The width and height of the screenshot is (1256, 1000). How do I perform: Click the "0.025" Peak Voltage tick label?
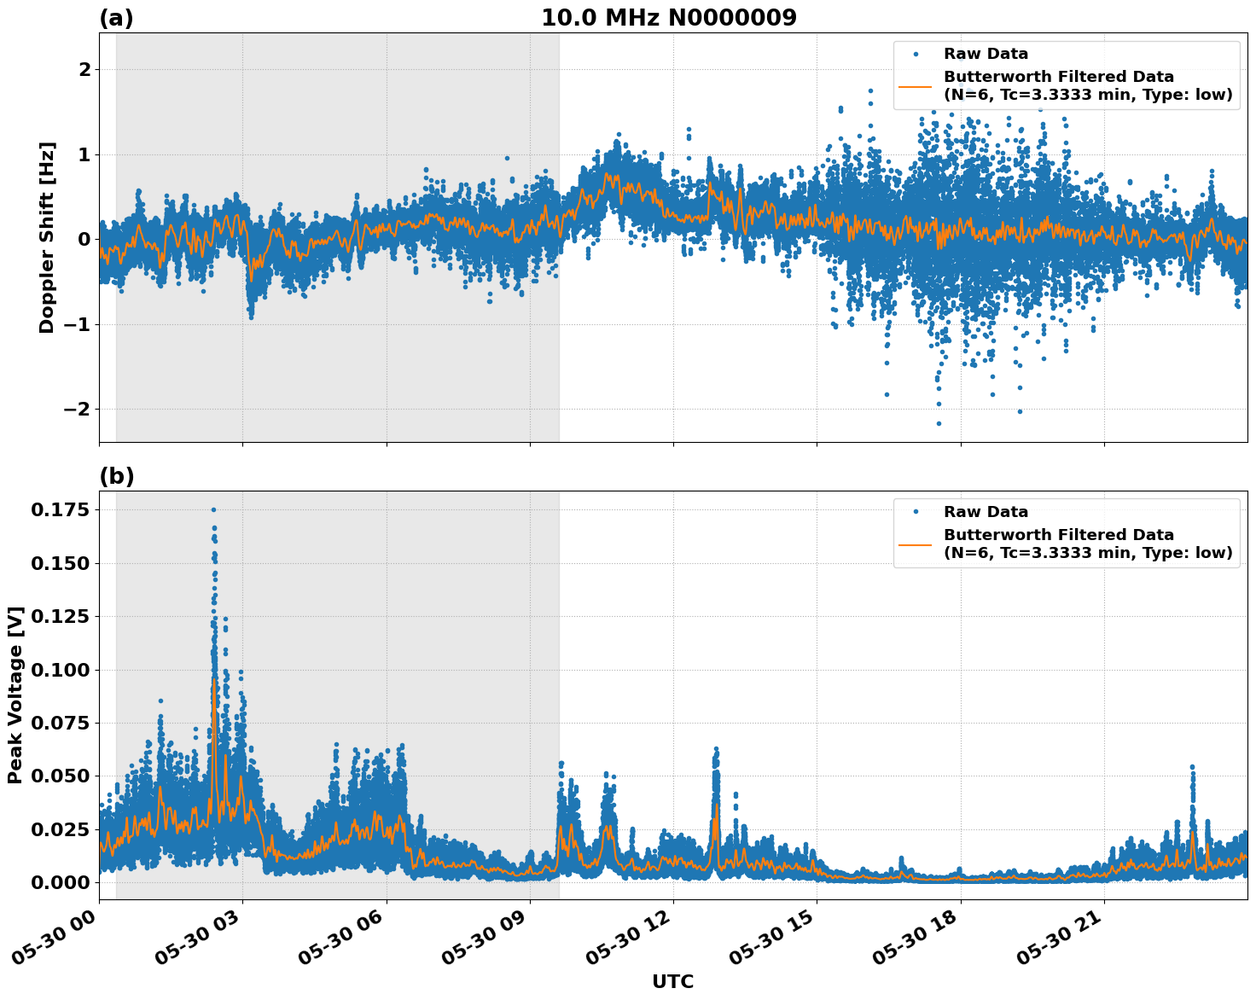60,829
